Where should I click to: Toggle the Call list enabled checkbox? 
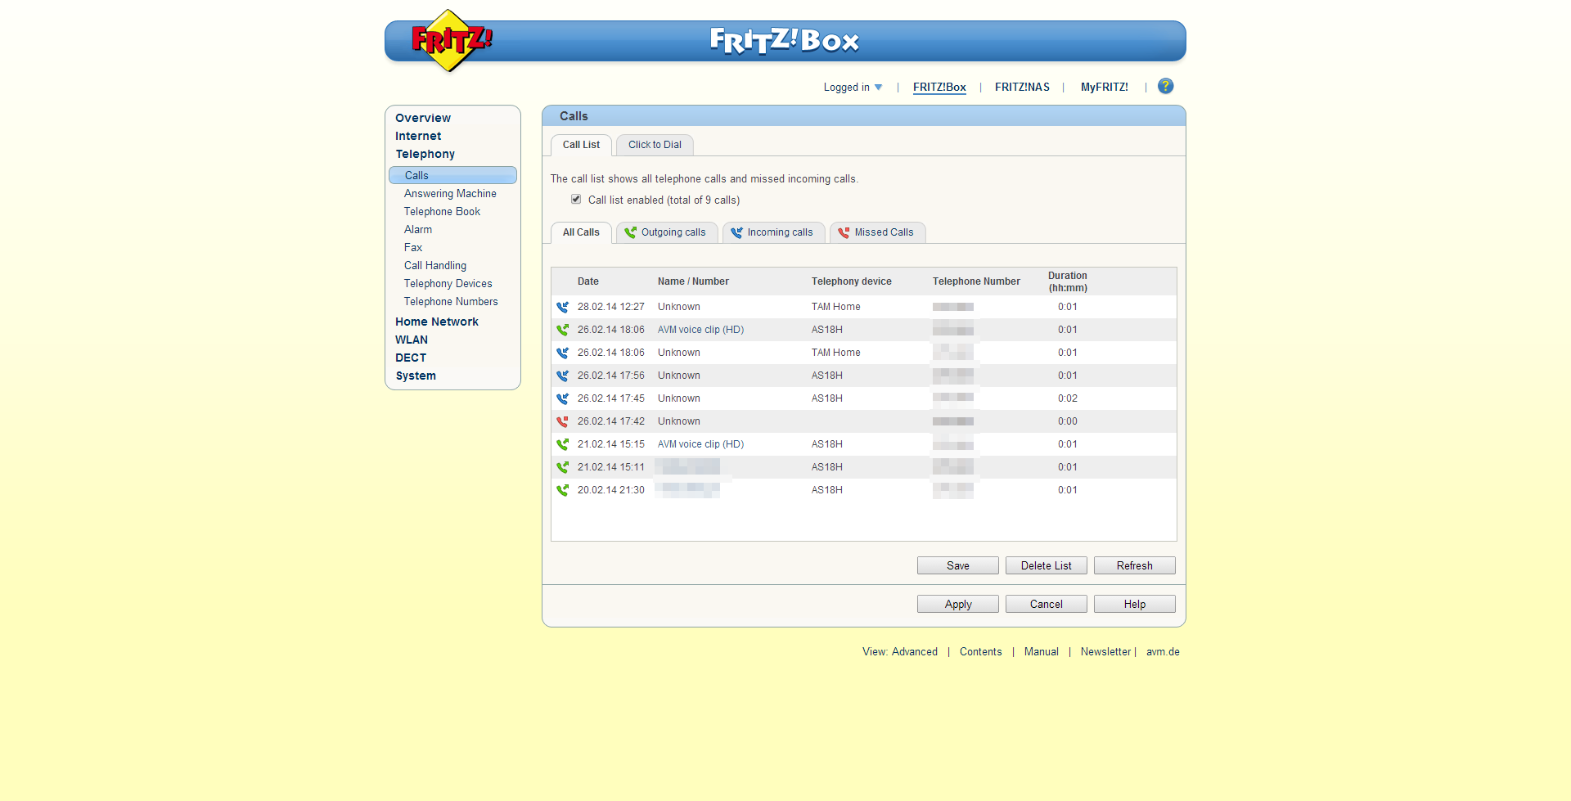pos(576,199)
